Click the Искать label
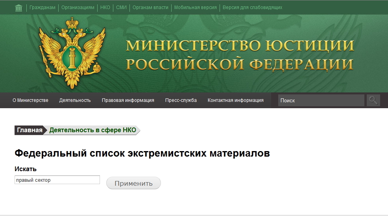 coord(26,169)
